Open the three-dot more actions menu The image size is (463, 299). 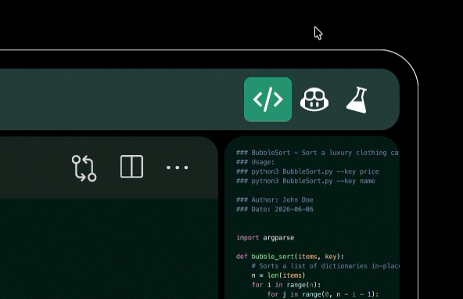pyautogui.click(x=178, y=168)
